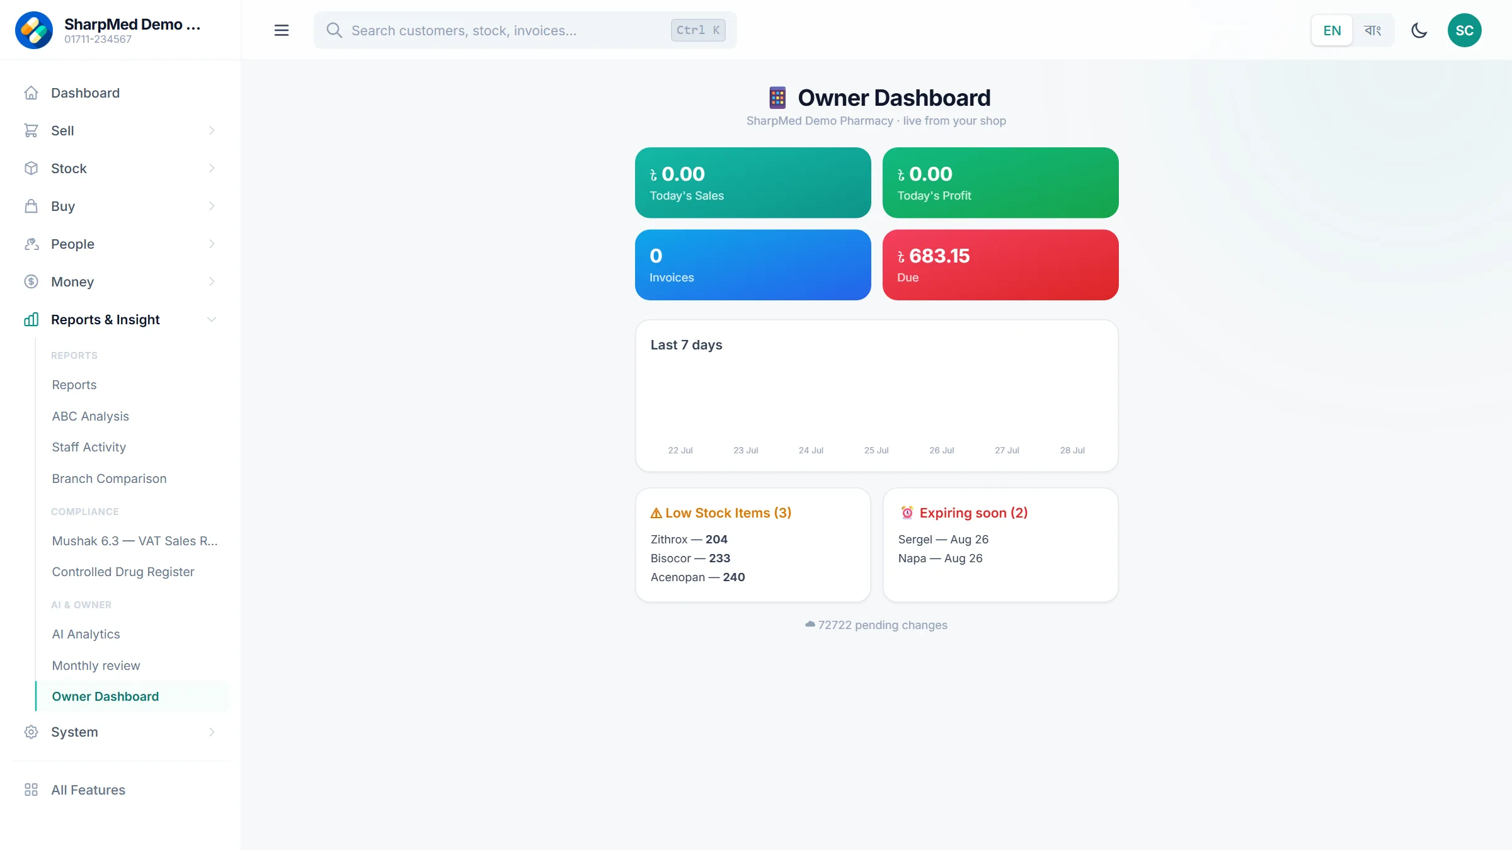Collapse the Reports & Insight chevron

coord(212,320)
